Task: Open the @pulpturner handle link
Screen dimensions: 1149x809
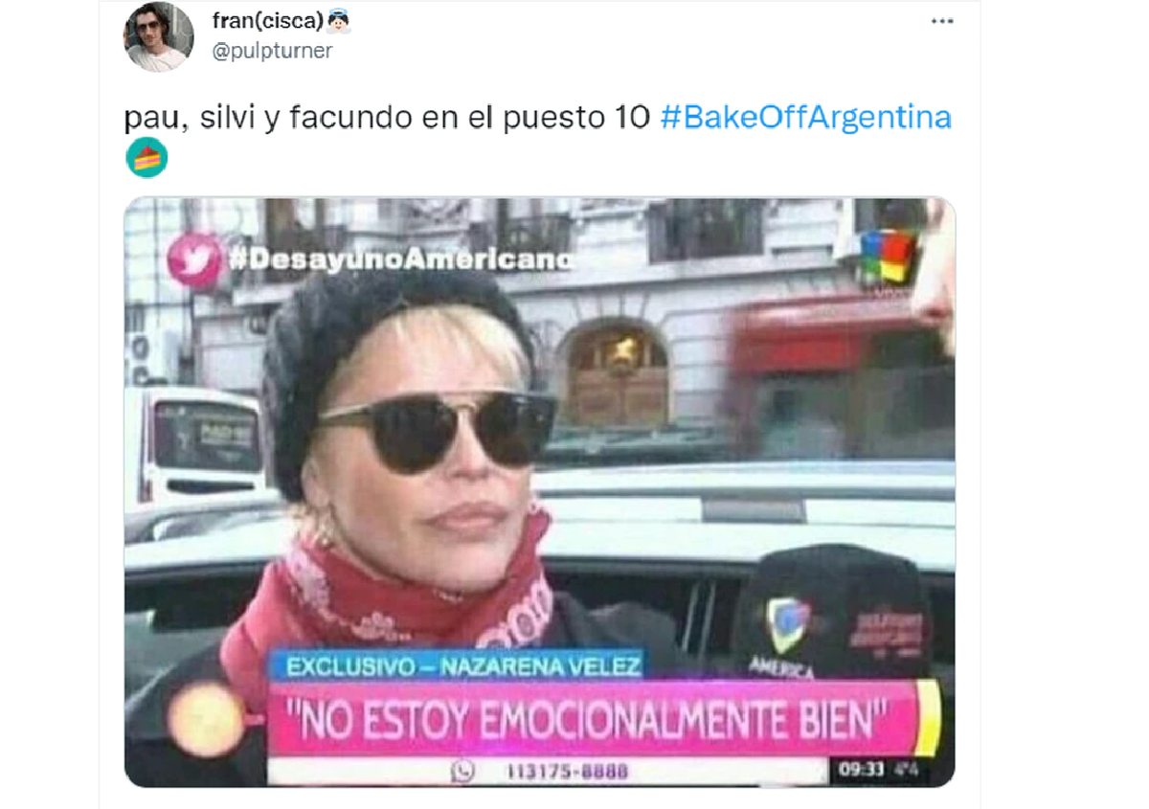Action: click(272, 51)
